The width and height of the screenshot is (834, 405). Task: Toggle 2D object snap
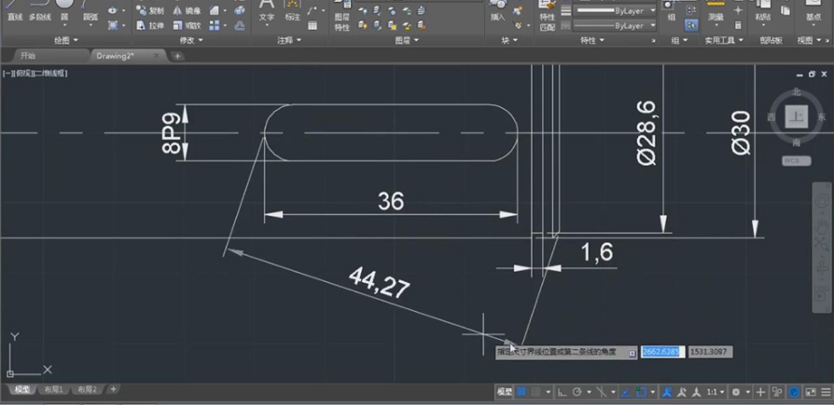coord(641,392)
